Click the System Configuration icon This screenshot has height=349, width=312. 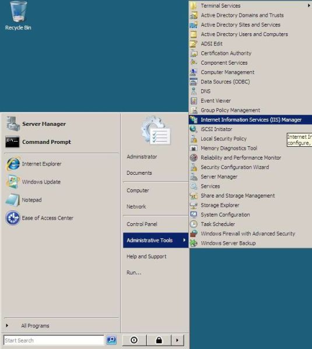(x=194, y=214)
